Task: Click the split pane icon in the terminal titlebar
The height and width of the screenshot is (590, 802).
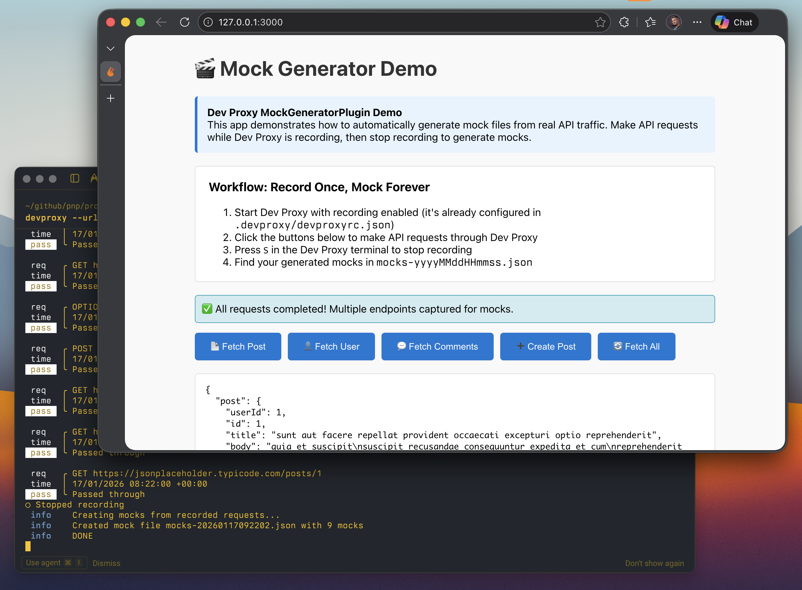Action: click(74, 179)
